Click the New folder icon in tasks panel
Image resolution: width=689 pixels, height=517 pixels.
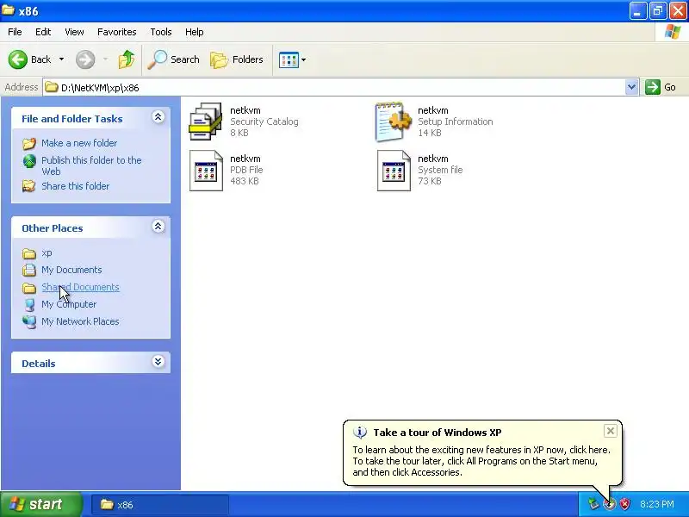(x=29, y=143)
